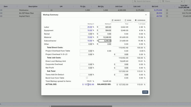Viewport: 191px width, 107px height.
Task: Click the UM column header
Action: [x=61, y=7]
